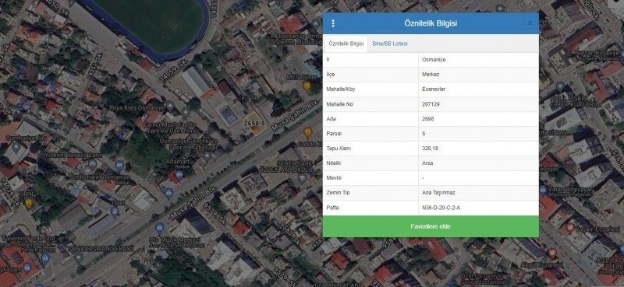The width and height of the screenshot is (624, 287).
Task: Click the Osmaniye Gençlik ve Spor pin
Action: tap(207, 156)
